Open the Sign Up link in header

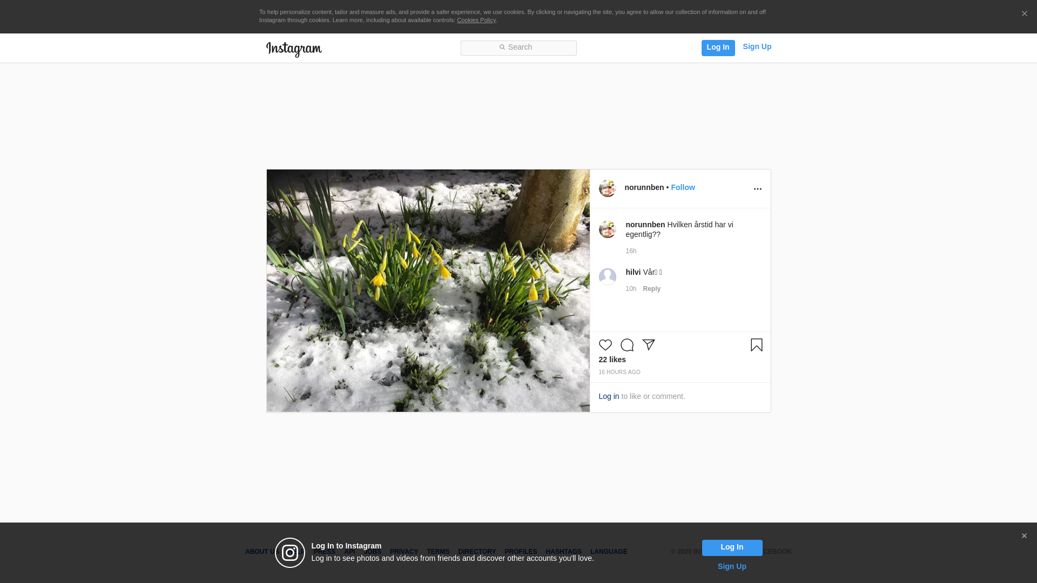tap(757, 47)
